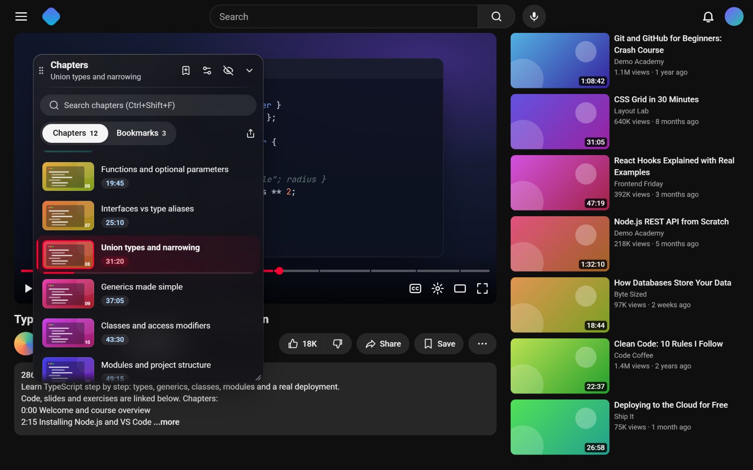This screenshot has height=470, width=753.
Task: Play the video
Action: 28,288
